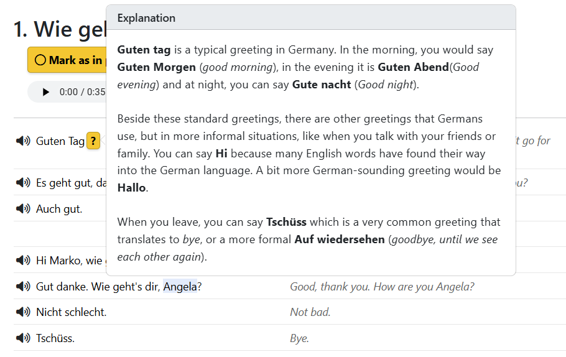The width and height of the screenshot is (566, 357).
Task: Listen to "Gut danke. Wie geht's dir" audio
Action: [23, 287]
